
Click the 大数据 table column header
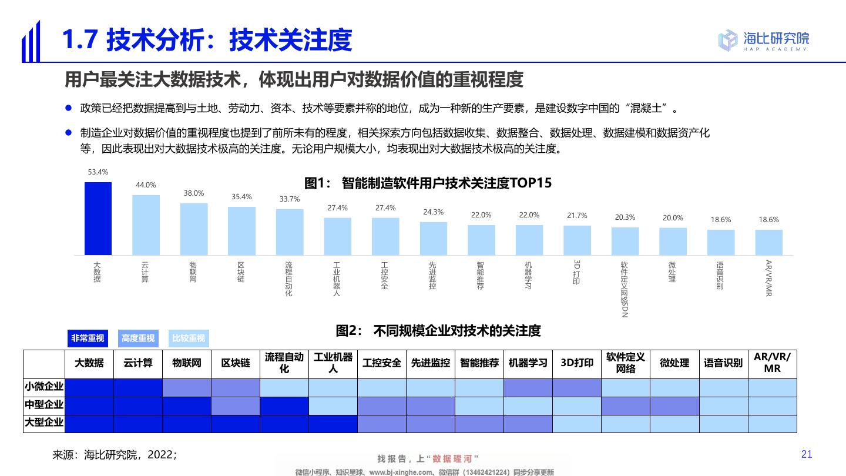pos(89,363)
